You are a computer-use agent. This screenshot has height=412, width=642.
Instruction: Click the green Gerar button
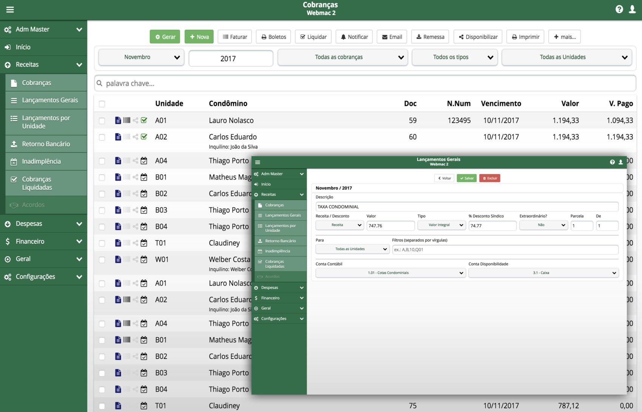coord(165,37)
